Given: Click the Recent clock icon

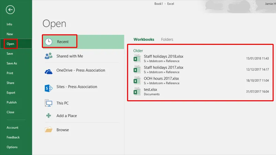Looking at the screenshot, I should (49, 41).
